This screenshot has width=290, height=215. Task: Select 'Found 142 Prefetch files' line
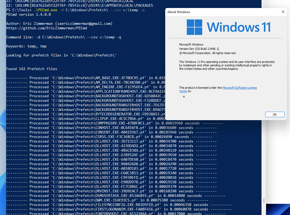[x=32, y=69]
